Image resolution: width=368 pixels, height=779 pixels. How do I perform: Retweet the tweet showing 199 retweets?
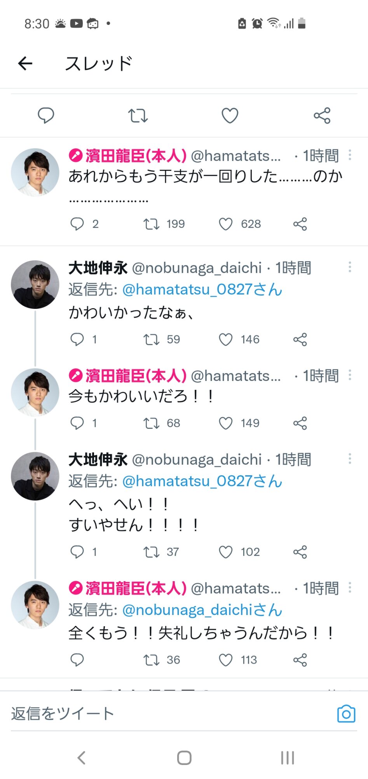tap(151, 224)
